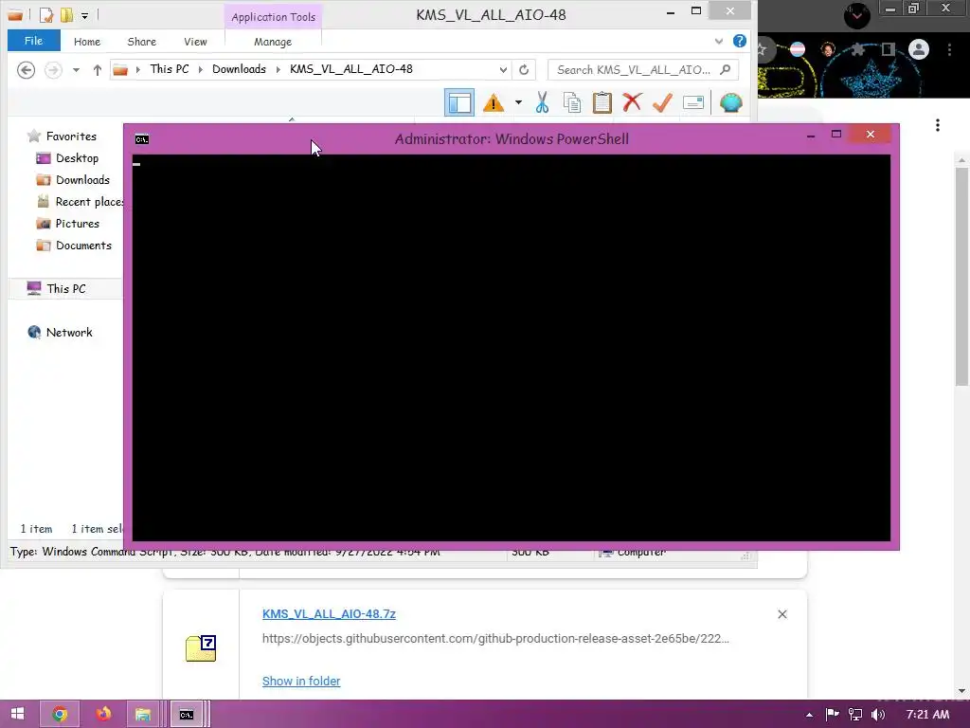The height and width of the screenshot is (728, 970).
Task: Switch to Chrome in the taskbar
Action: [60, 715]
